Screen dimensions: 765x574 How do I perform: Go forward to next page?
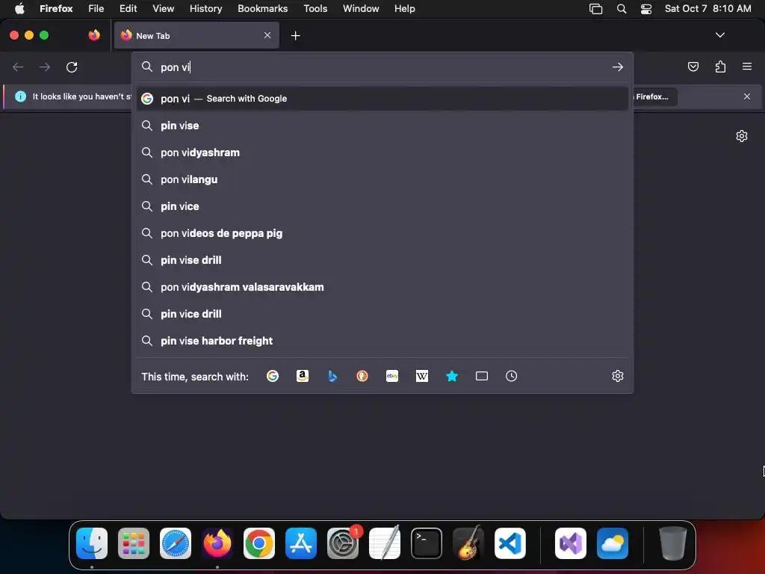point(45,67)
